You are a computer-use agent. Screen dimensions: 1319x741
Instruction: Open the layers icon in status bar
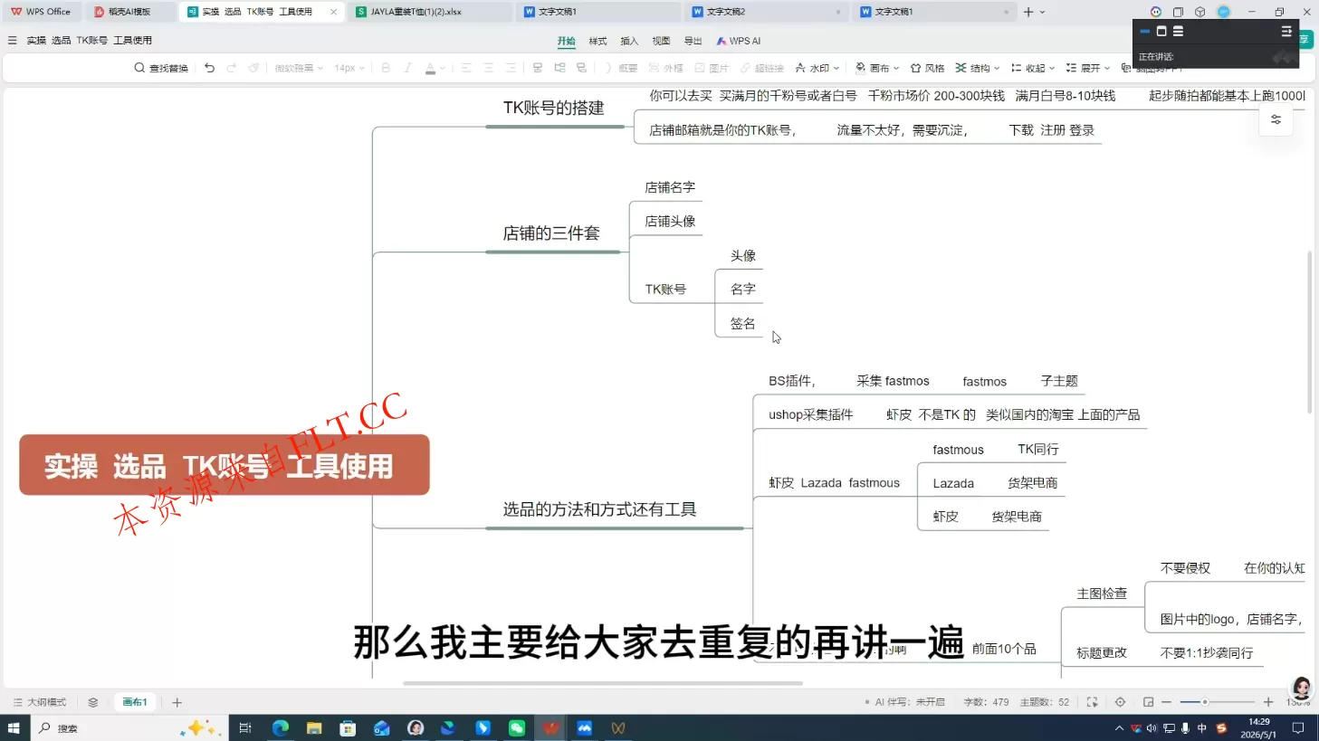(93, 702)
